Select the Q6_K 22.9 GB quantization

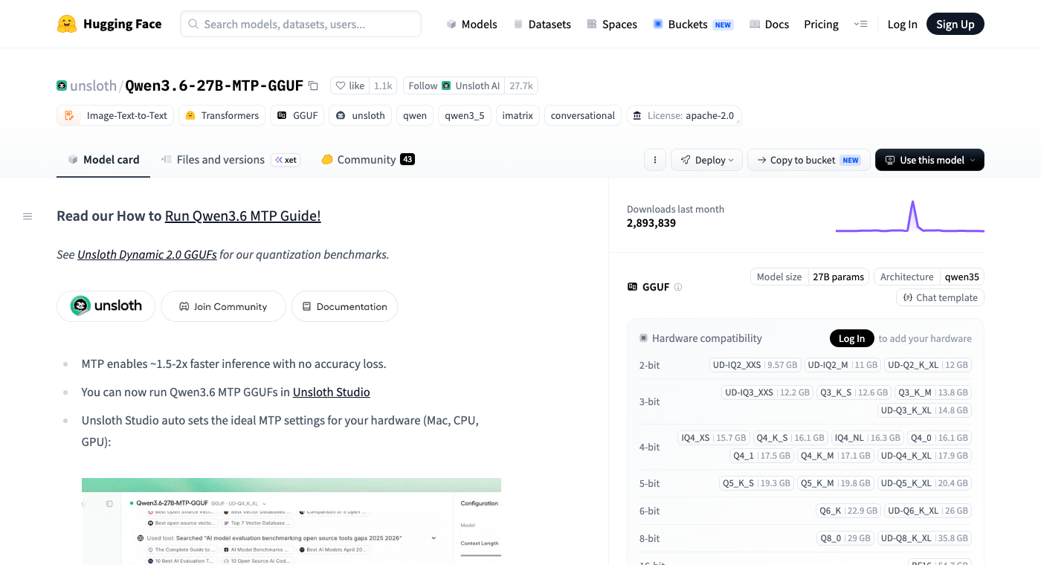point(849,511)
